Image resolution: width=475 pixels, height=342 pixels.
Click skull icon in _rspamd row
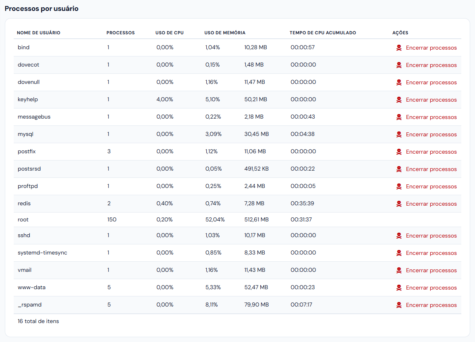(399, 305)
